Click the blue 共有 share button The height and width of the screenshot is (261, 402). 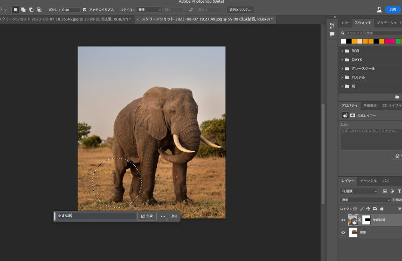tap(393, 10)
